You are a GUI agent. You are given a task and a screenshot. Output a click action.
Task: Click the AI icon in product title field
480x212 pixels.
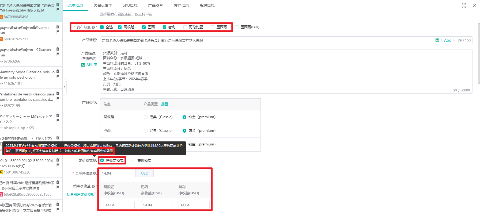click(437, 40)
